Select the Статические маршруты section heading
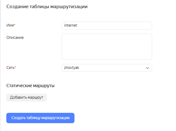The height and width of the screenshot is (131, 176). tap(30, 86)
